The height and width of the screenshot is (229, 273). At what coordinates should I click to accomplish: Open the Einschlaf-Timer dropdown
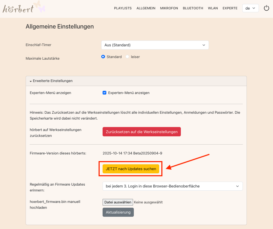155,45
